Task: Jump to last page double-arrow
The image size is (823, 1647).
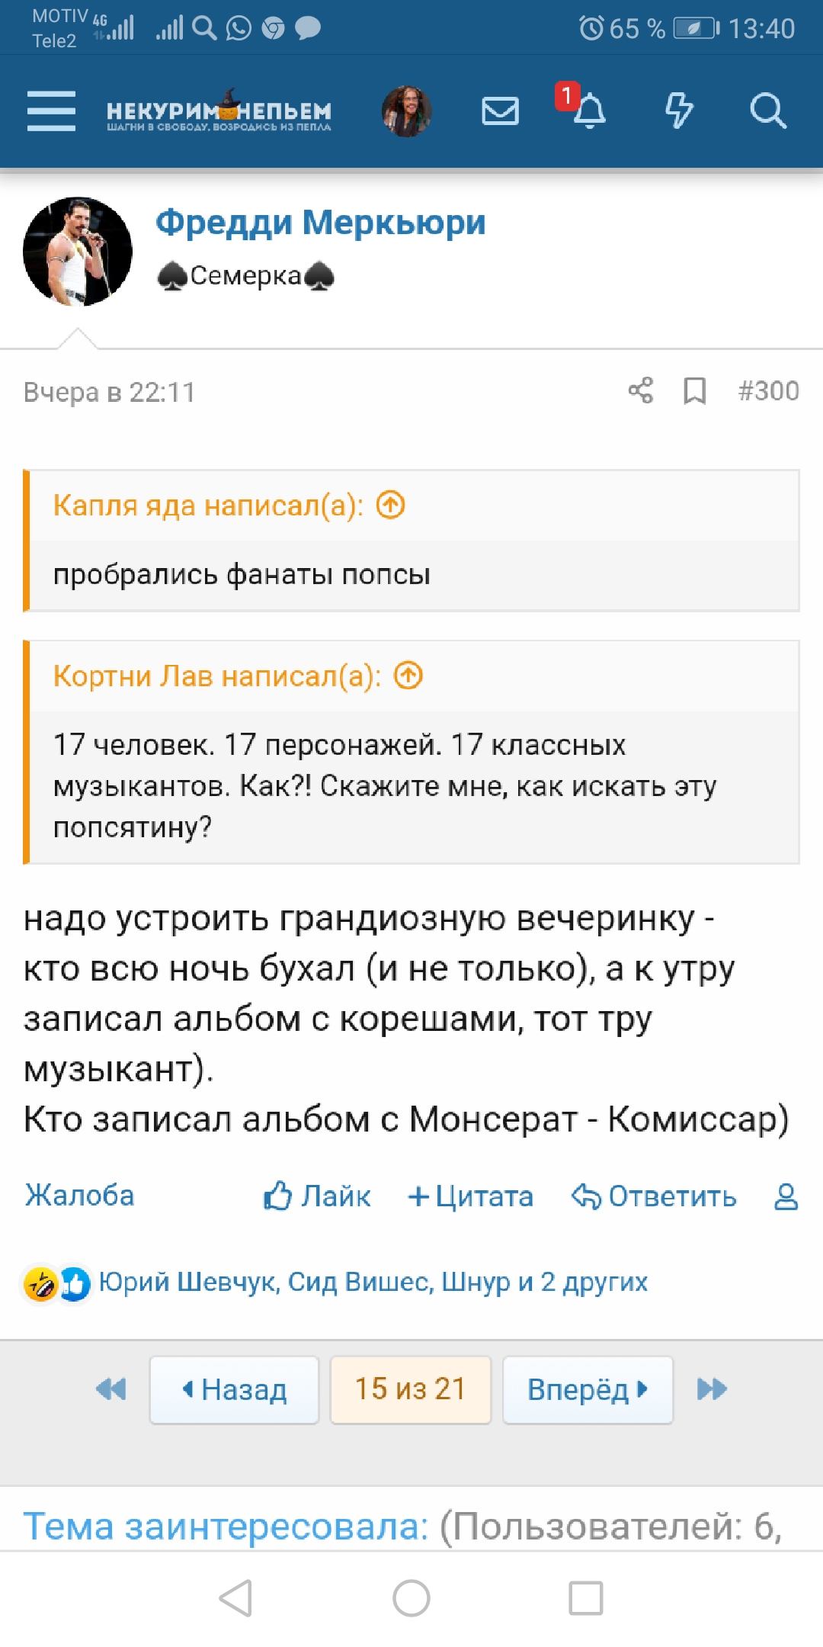Action: click(712, 1389)
